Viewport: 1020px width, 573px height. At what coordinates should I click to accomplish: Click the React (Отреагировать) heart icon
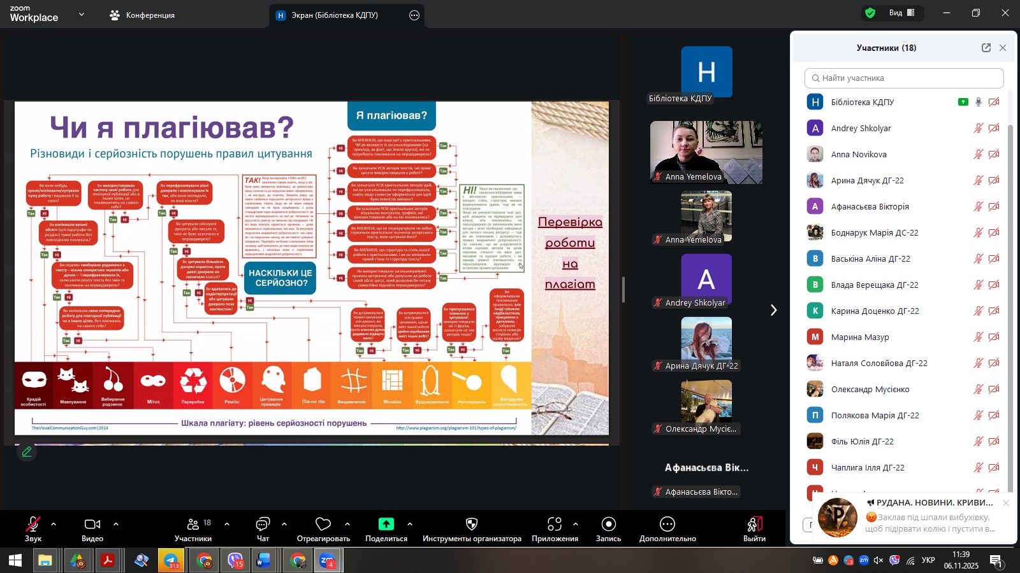[323, 525]
